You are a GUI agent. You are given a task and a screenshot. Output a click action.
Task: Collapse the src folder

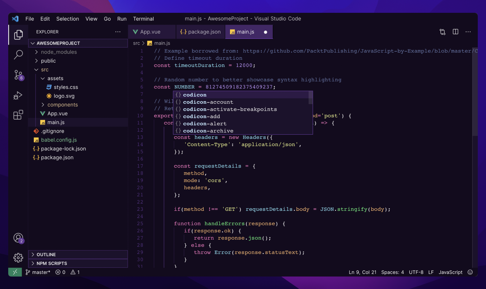[45, 70]
